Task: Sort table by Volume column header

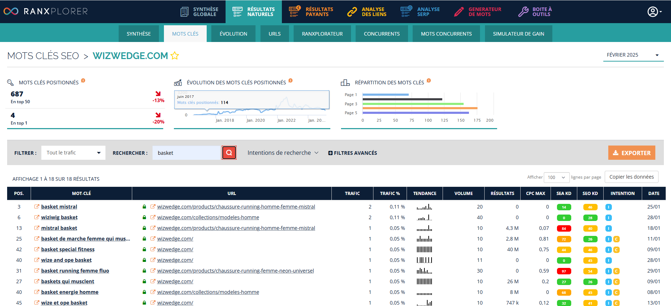Action: tap(463, 193)
